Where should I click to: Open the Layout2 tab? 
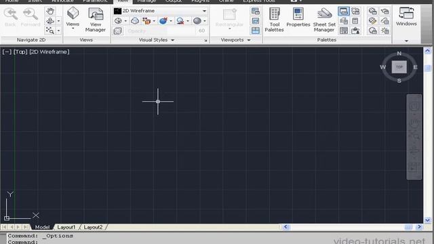[93, 227]
